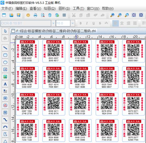Open the 查看(V) menu
This screenshot has width=146, height=143.
tap(35, 8)
